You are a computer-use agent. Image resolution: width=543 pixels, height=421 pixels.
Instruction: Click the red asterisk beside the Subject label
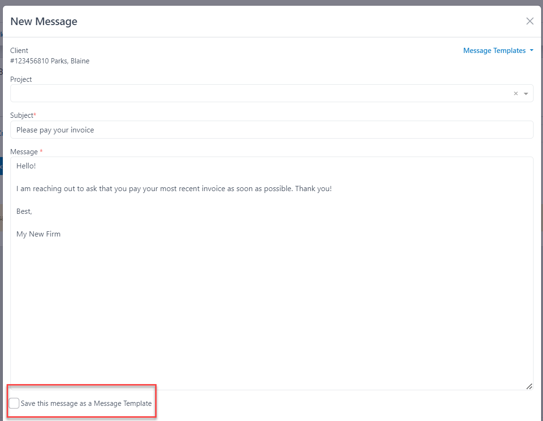pos(35,114)
